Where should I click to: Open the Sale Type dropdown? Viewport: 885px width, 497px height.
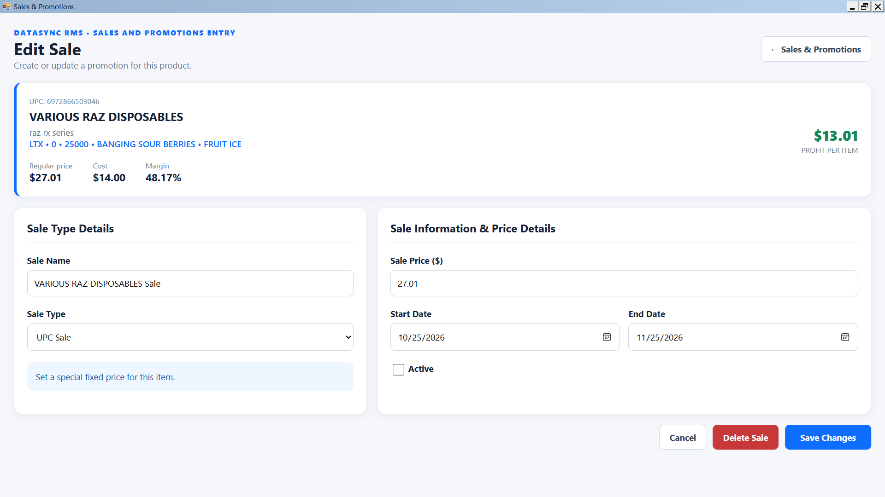190,337
